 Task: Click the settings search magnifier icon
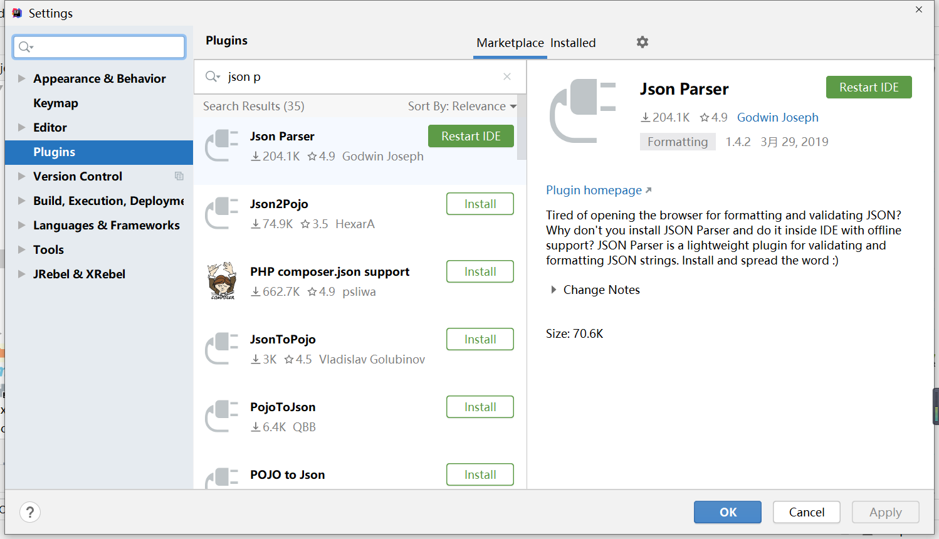[25, 47]
